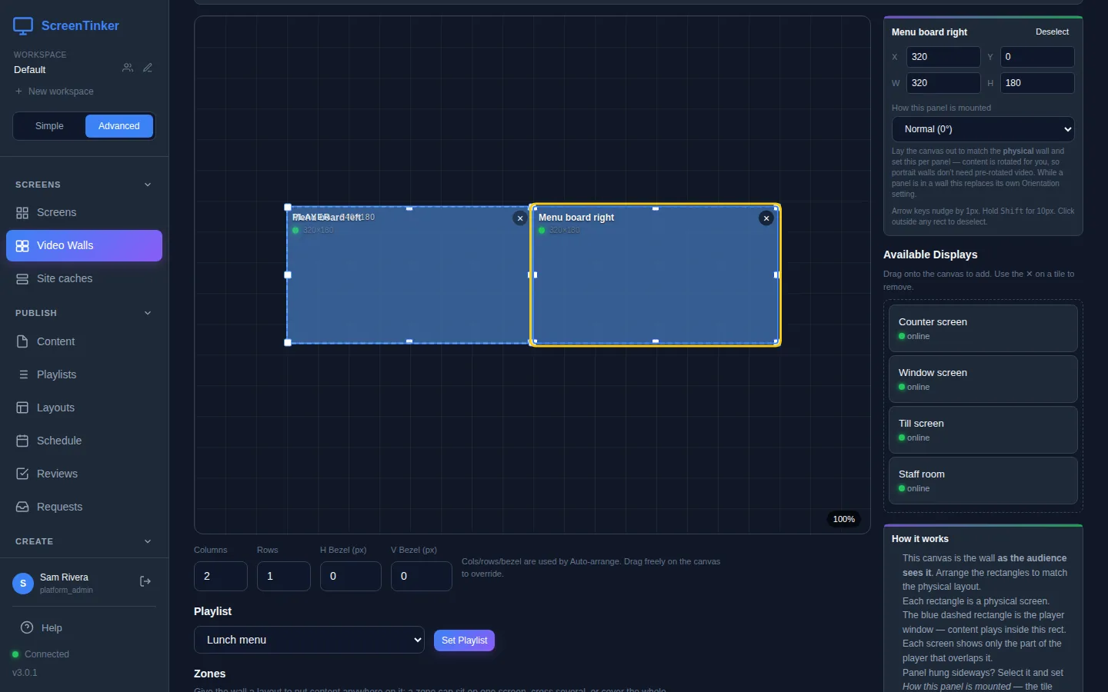The width and height of the screenshot is (1108, 692).
Task: Click the Set Playlist button
Action: [x=464, y=640]
